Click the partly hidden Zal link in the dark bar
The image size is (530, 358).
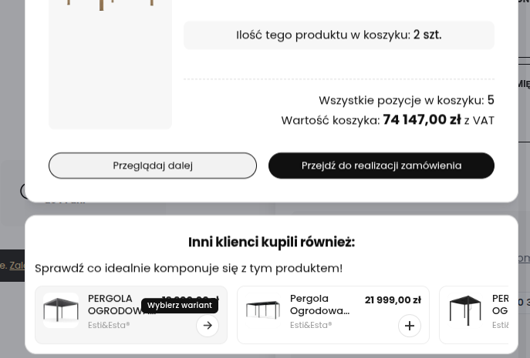click(x=17, y=266)
